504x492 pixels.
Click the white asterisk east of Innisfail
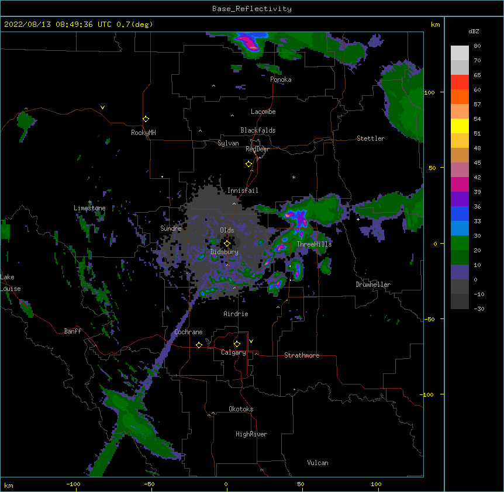[294, 177]
